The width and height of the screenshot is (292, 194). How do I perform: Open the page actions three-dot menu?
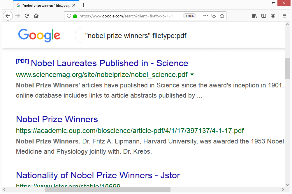click(205, 16)
